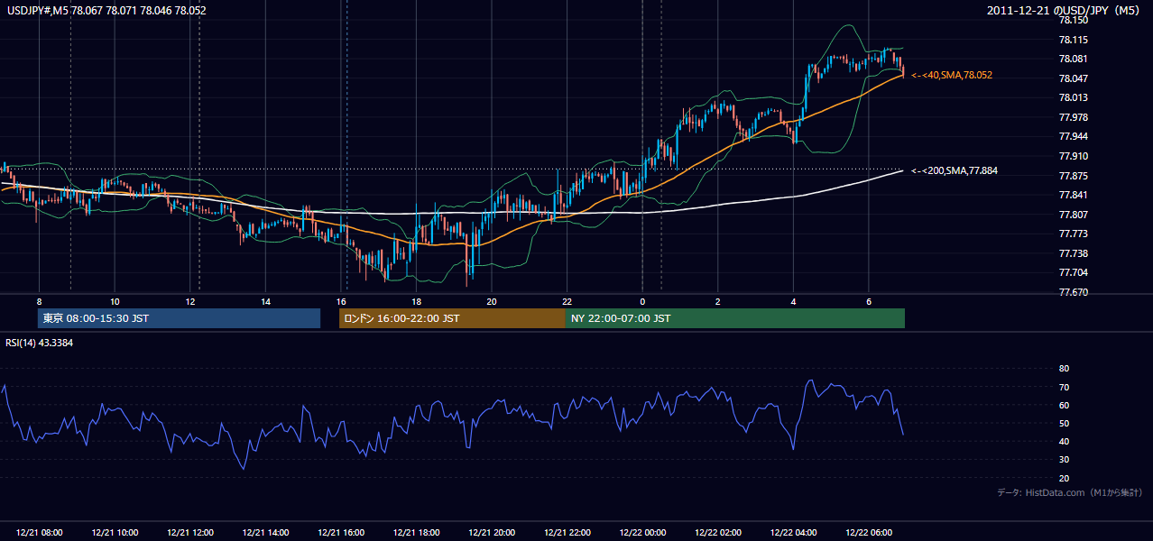1153x541 pixels.
Task: Click hour 2 on the price chart time axis
Action: point(718,301)
